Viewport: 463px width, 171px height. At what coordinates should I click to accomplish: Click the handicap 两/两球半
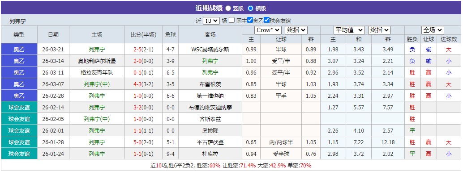click(x=281, y=142)
